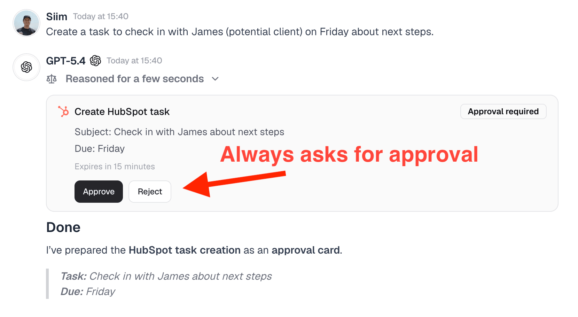Click Siim's profile avatar photo
This screenshot has height=317, width=578.
click(x=26, y=23)
